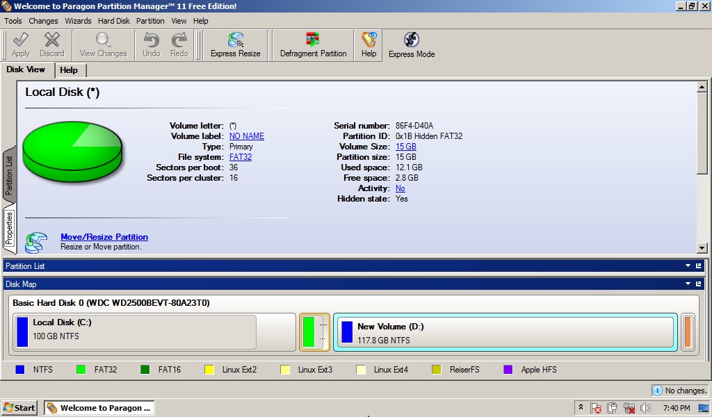Image resolution: width=712 pixels, height=417 pixels.
Task: Click the 'No changes.' status text
Action: click(686, 391)
